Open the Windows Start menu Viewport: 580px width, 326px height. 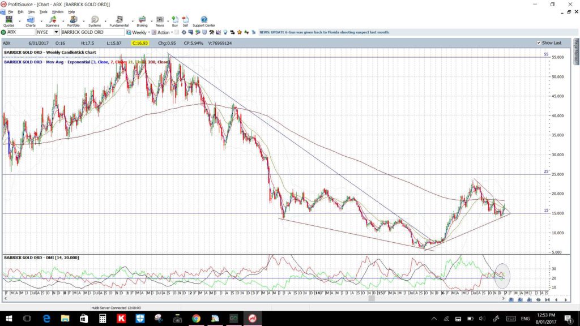pos(8,318)
